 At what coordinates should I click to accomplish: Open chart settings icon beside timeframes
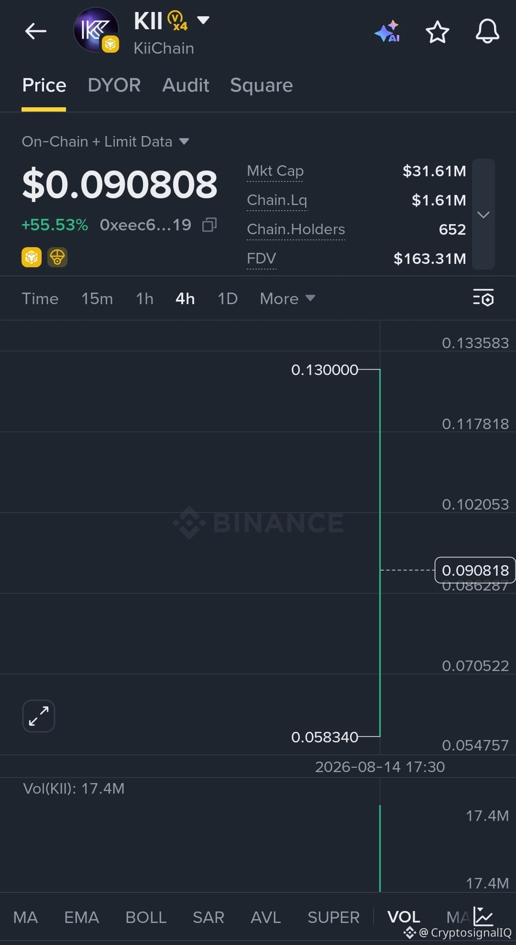click(483, 298)
